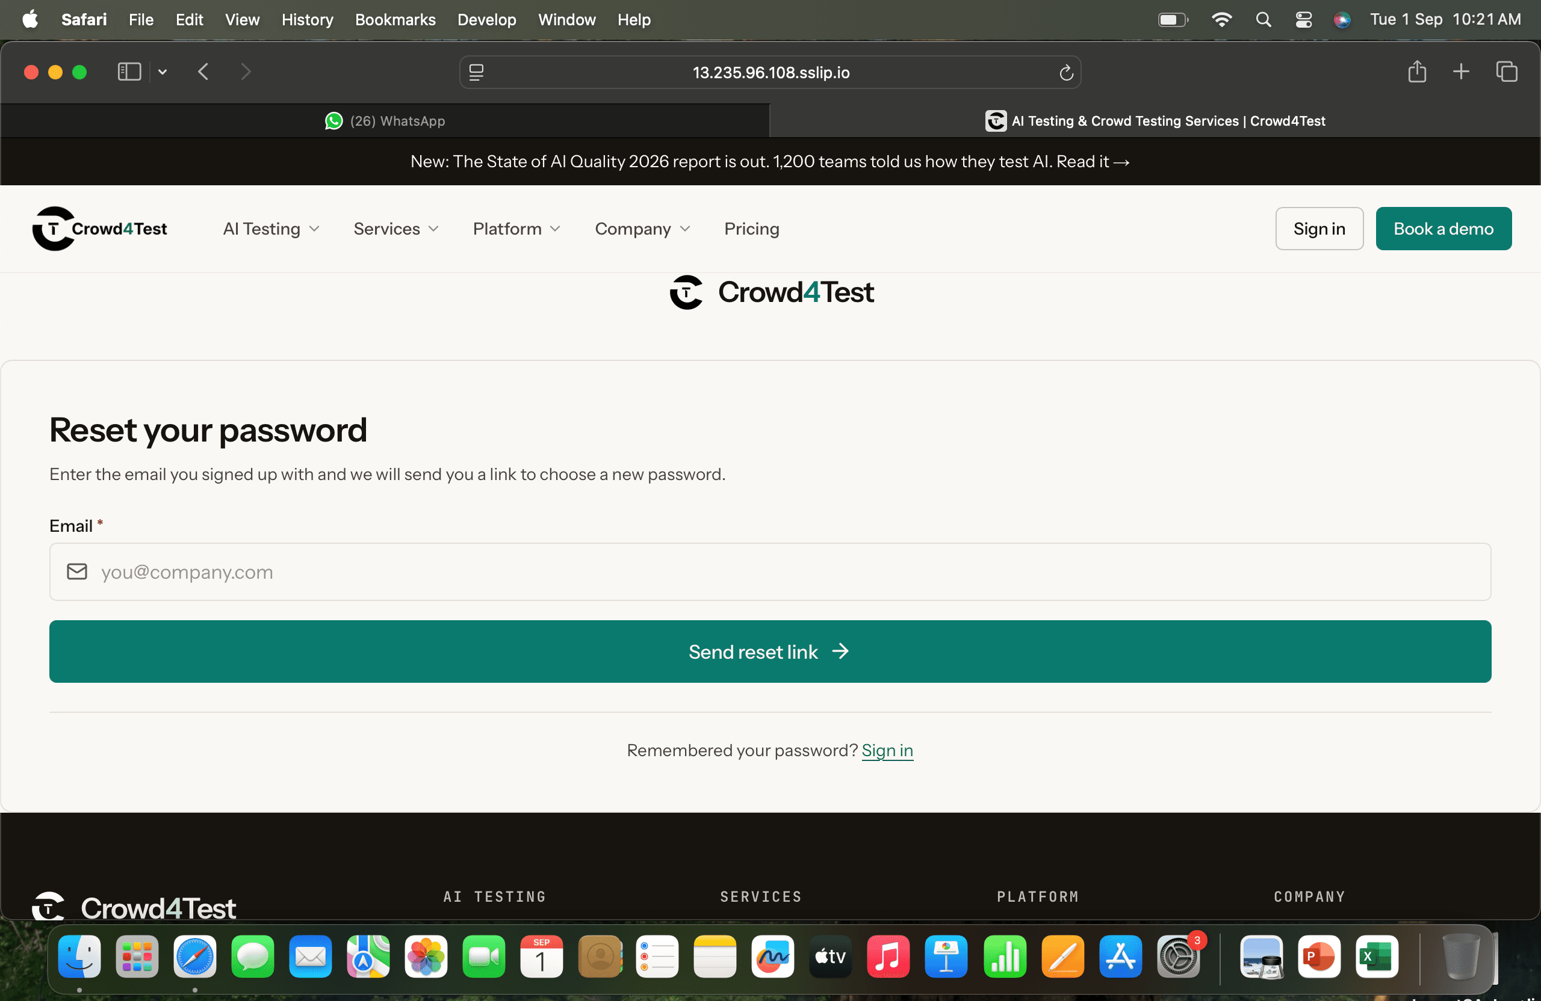Open a new tab with the plus icon
Screen dimensions: 1541x1001
(x=1461, y=71)
